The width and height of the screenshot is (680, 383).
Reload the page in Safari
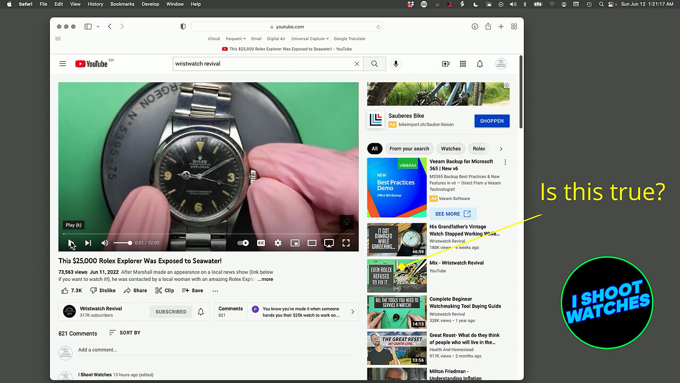[378, 27]
